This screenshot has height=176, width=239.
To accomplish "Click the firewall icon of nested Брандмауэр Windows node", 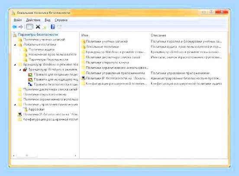I will [x=25, y=70].
